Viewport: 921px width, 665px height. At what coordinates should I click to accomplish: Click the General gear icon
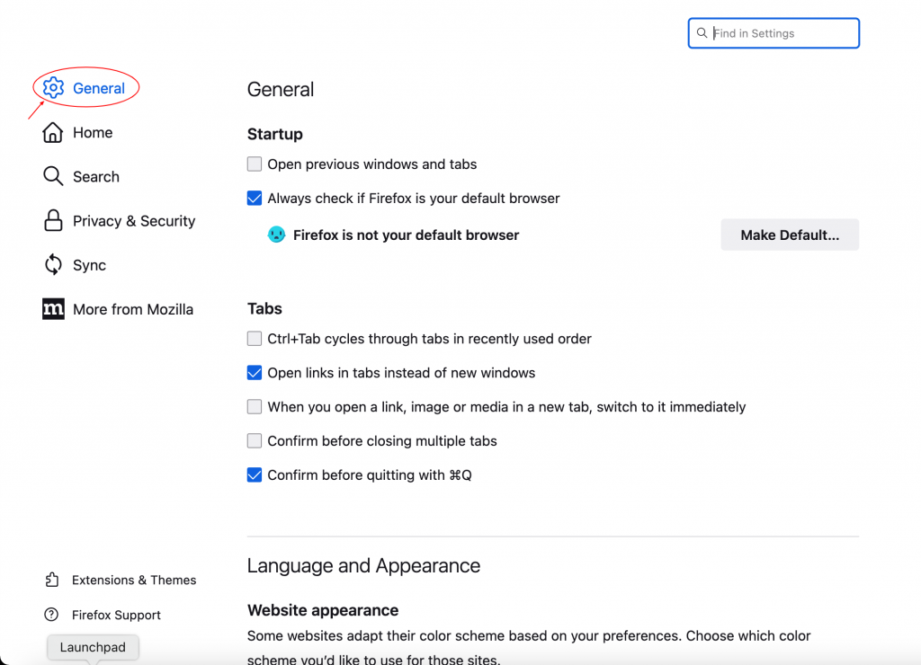click(53, 88)
